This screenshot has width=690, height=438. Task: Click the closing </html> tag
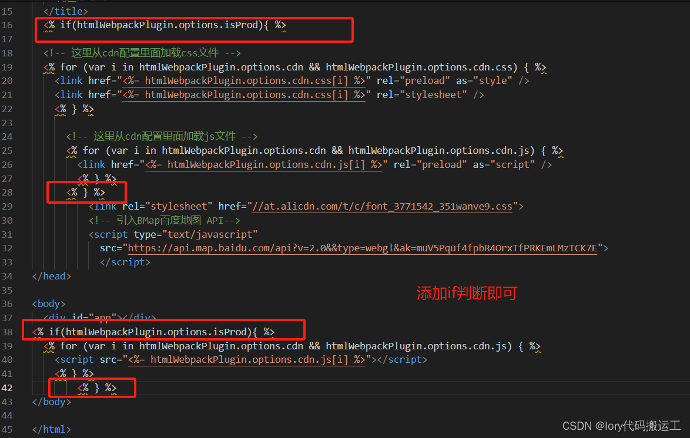pyautogui.click(x=52, y=430)
